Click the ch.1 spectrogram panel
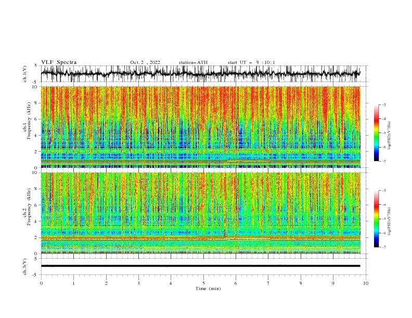This screenshot has height=318, width=412. 200,127
